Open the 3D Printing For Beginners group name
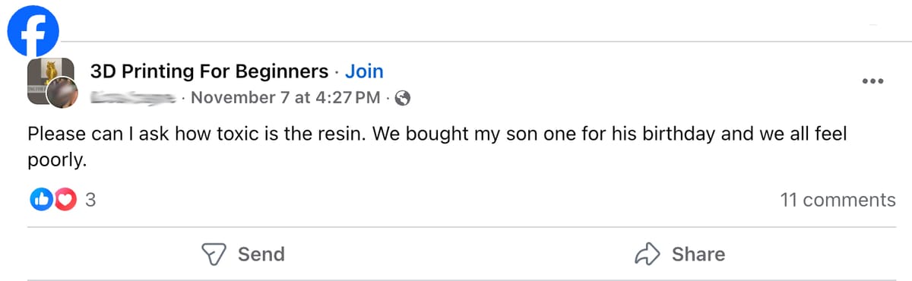912x281 pixels. pyautogui.click(x=209, y=72)
